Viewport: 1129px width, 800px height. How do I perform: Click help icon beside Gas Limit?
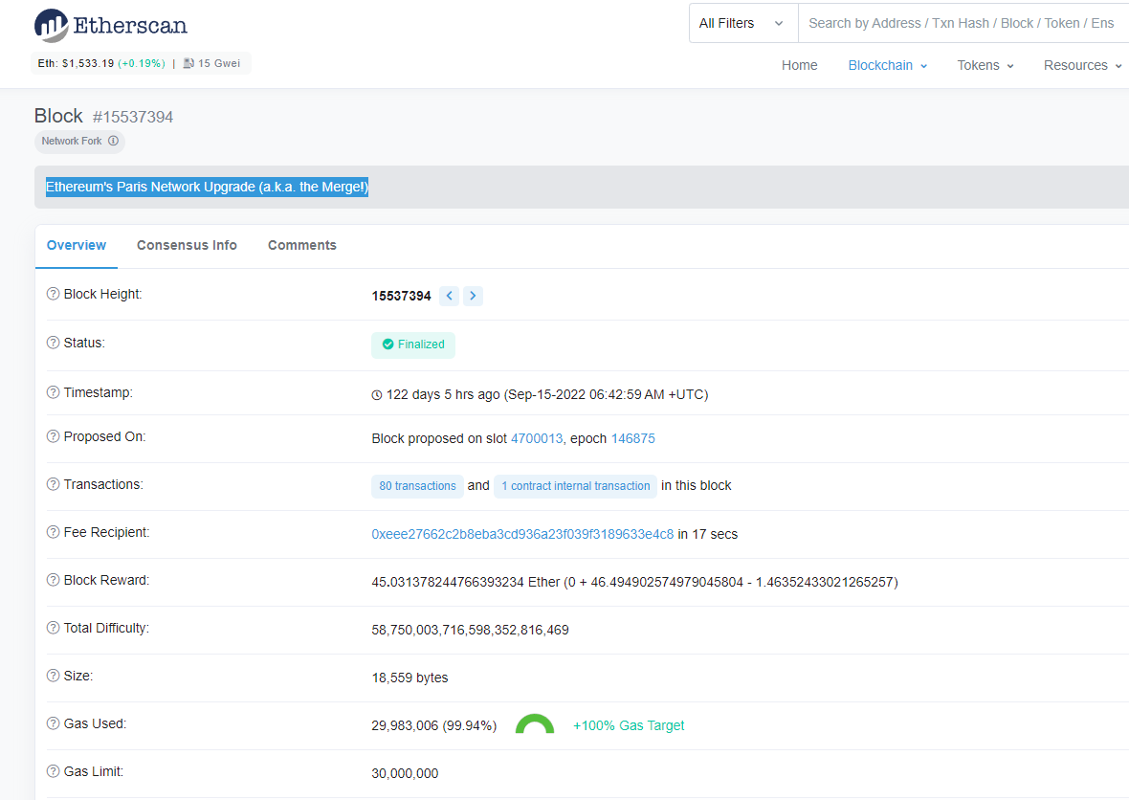click(x=53, y=771)
